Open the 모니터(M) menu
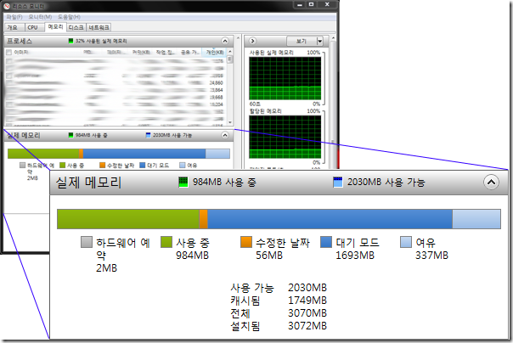 point(39,16)
